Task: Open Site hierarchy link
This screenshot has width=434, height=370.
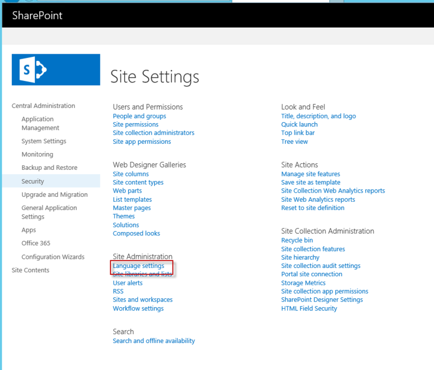Action: click(301, 257)
